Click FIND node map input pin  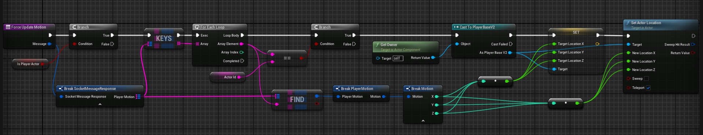277,96
